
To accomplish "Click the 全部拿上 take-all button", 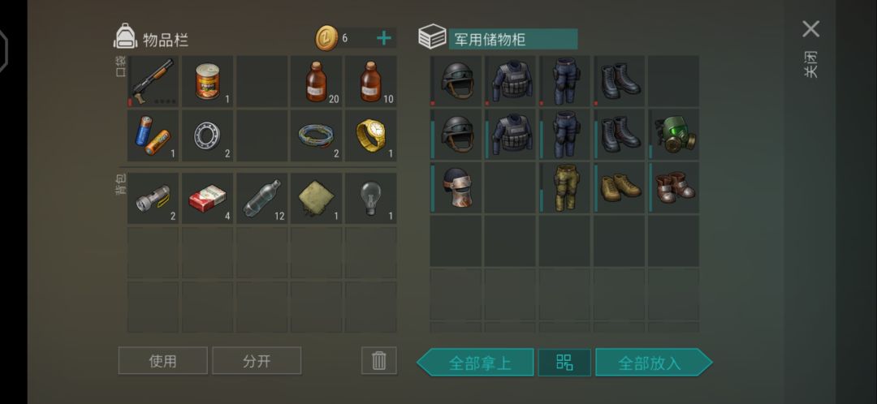I will [475, 362].
